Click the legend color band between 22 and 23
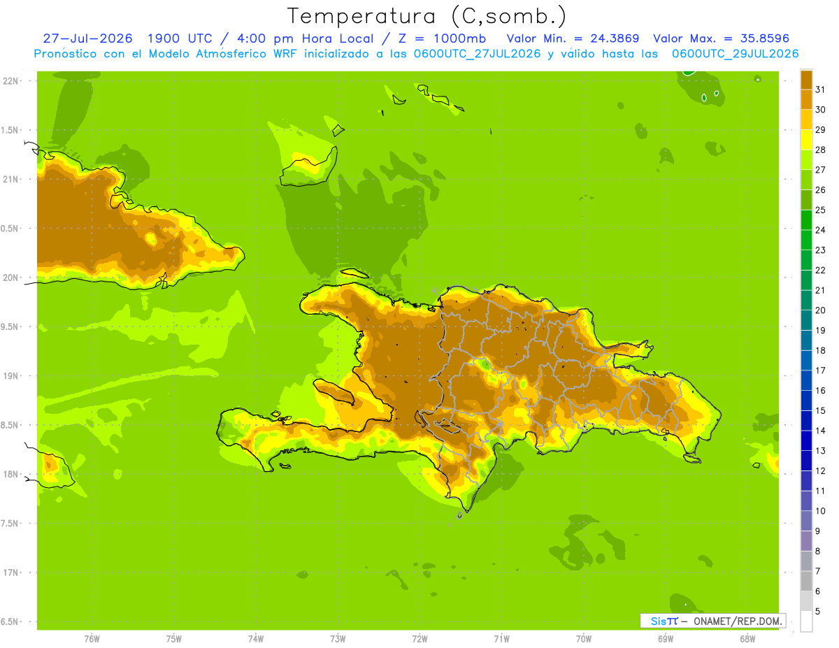The width and height of the screenshot is (839, 648). (806, 260)
